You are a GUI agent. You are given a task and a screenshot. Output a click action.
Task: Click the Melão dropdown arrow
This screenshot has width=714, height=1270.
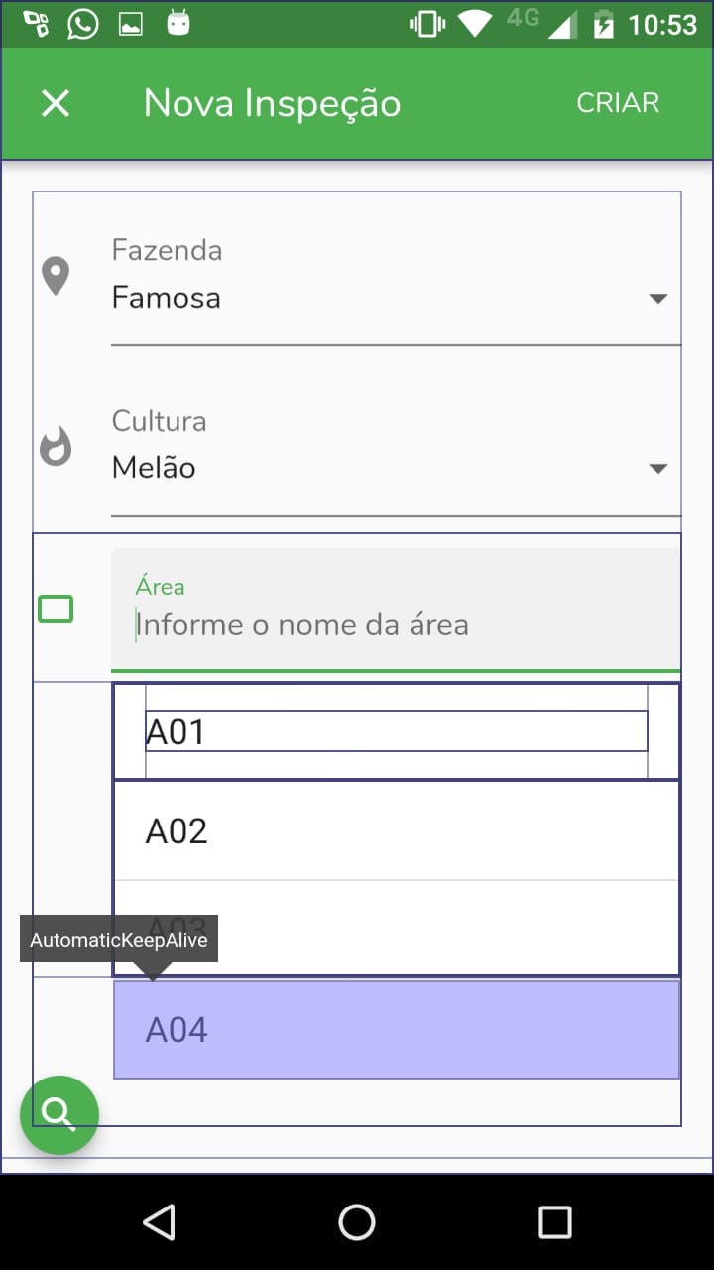click(658, 467)
